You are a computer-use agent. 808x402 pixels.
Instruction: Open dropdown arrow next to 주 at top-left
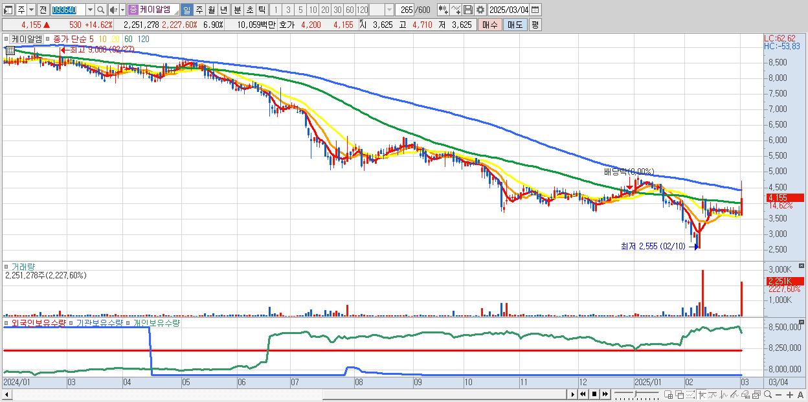[31, 10]
